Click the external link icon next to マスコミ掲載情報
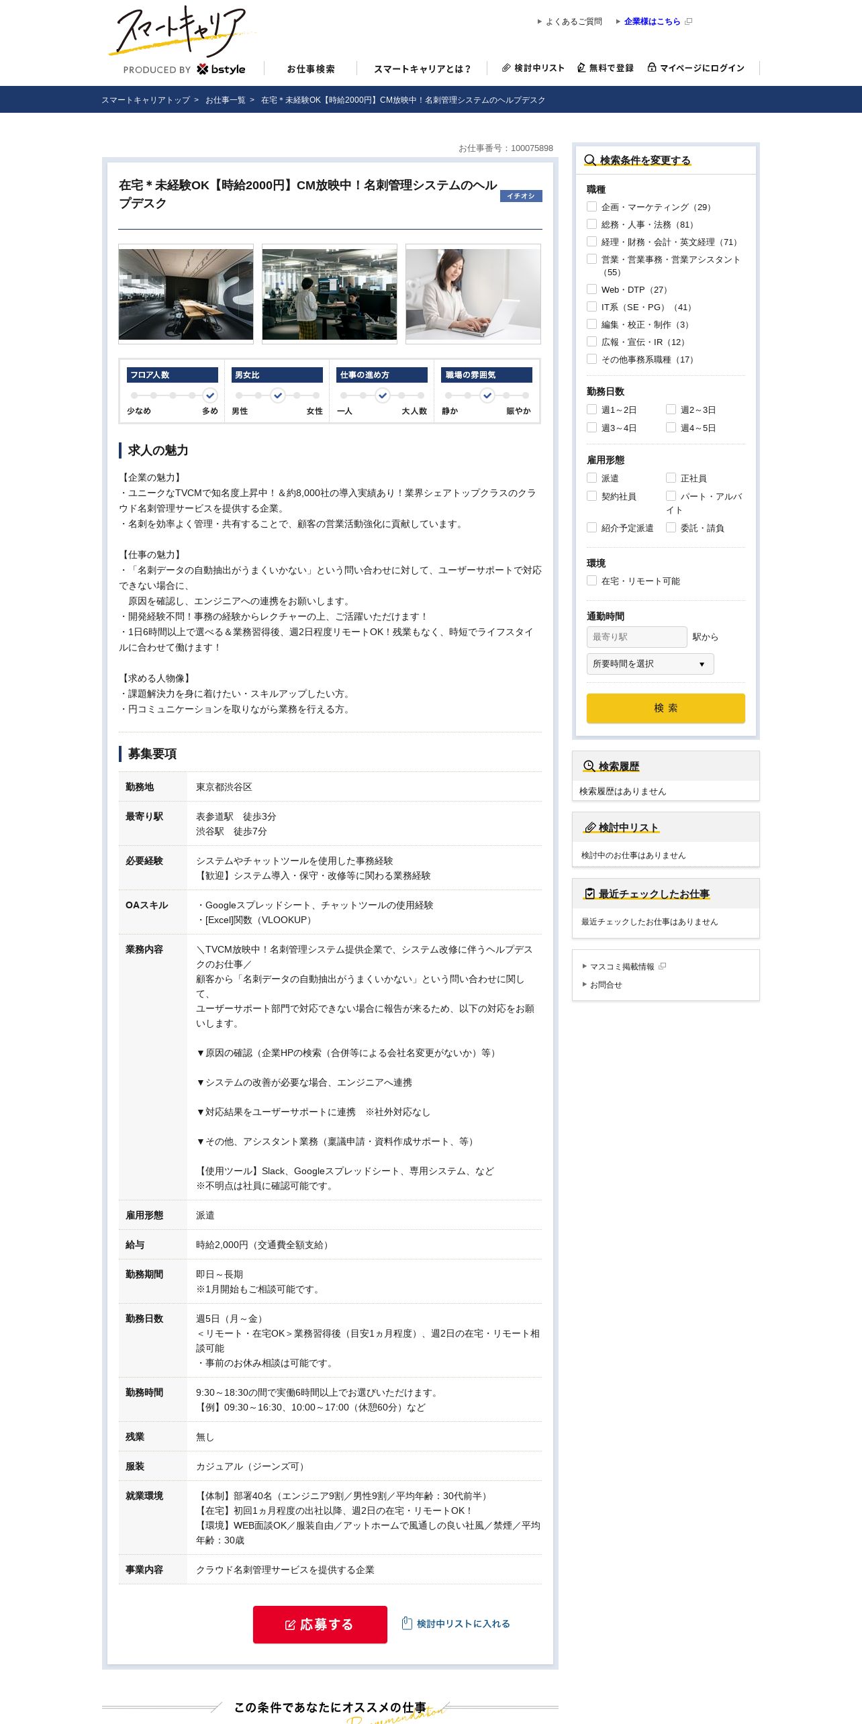 (x=662, y=966)
